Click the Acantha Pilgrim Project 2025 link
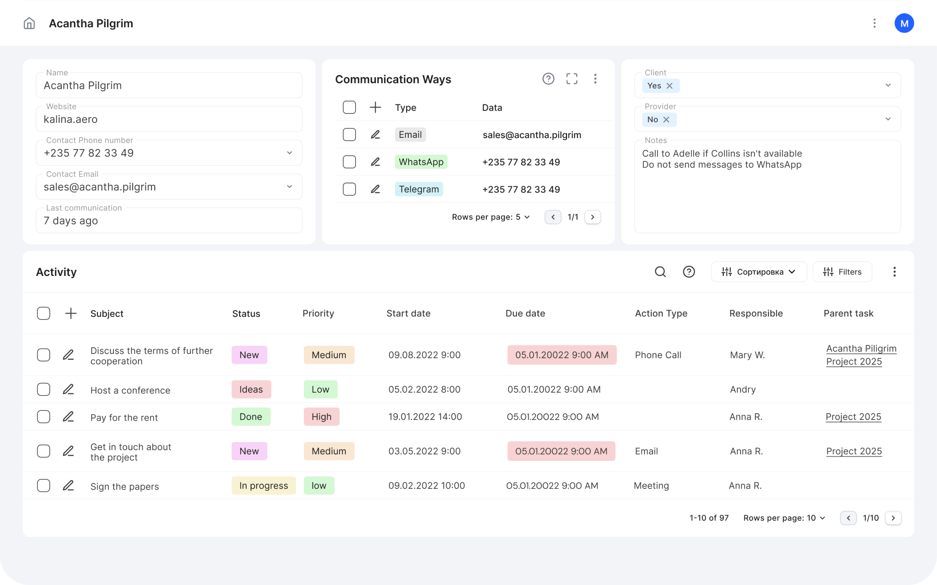The height and width of the screenshot is (585, 937). 861,354
